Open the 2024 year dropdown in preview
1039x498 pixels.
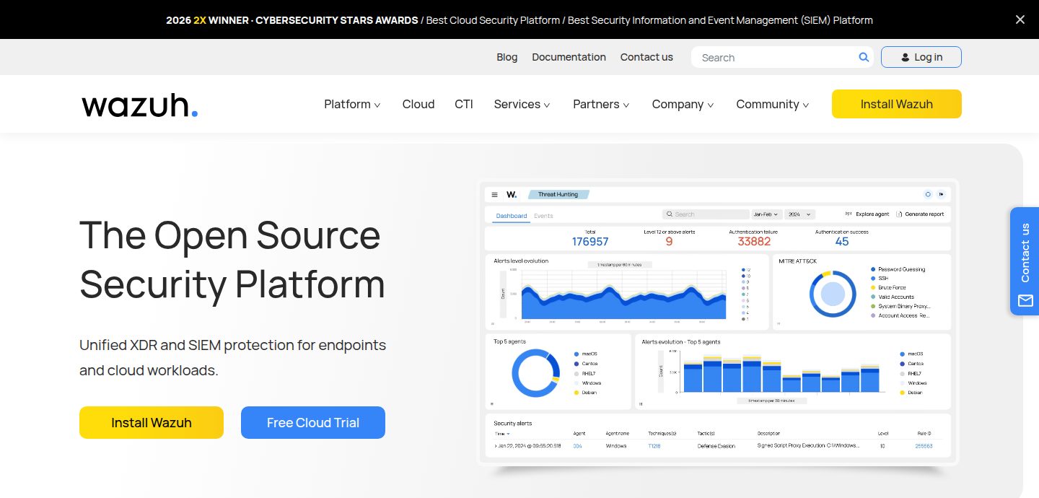point(799,214)
